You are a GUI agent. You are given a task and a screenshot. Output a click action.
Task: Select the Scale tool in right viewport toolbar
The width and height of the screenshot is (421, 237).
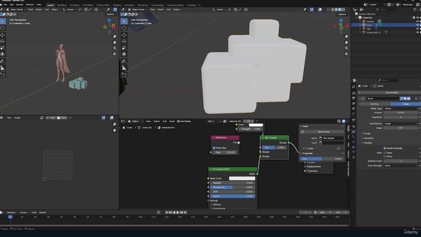pyautogui.click(x=124, y=48)
